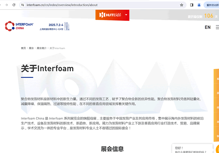The width and height of the screenshot is (219, 153).
Task: Open the 展会 breadcrumb link
Action: coord(31,48)
